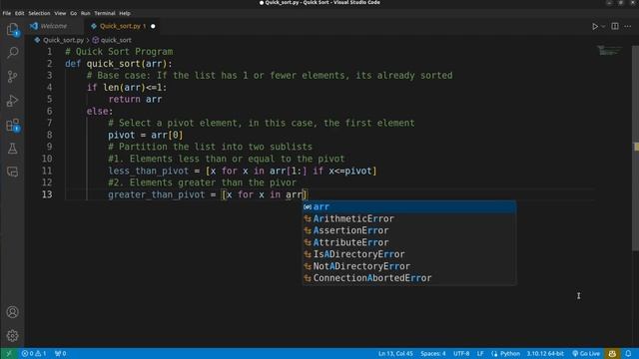Screen dimensions: 639x359
Task: Click the def quick_sort(arr): line
Action: click(x=119, y=64)
